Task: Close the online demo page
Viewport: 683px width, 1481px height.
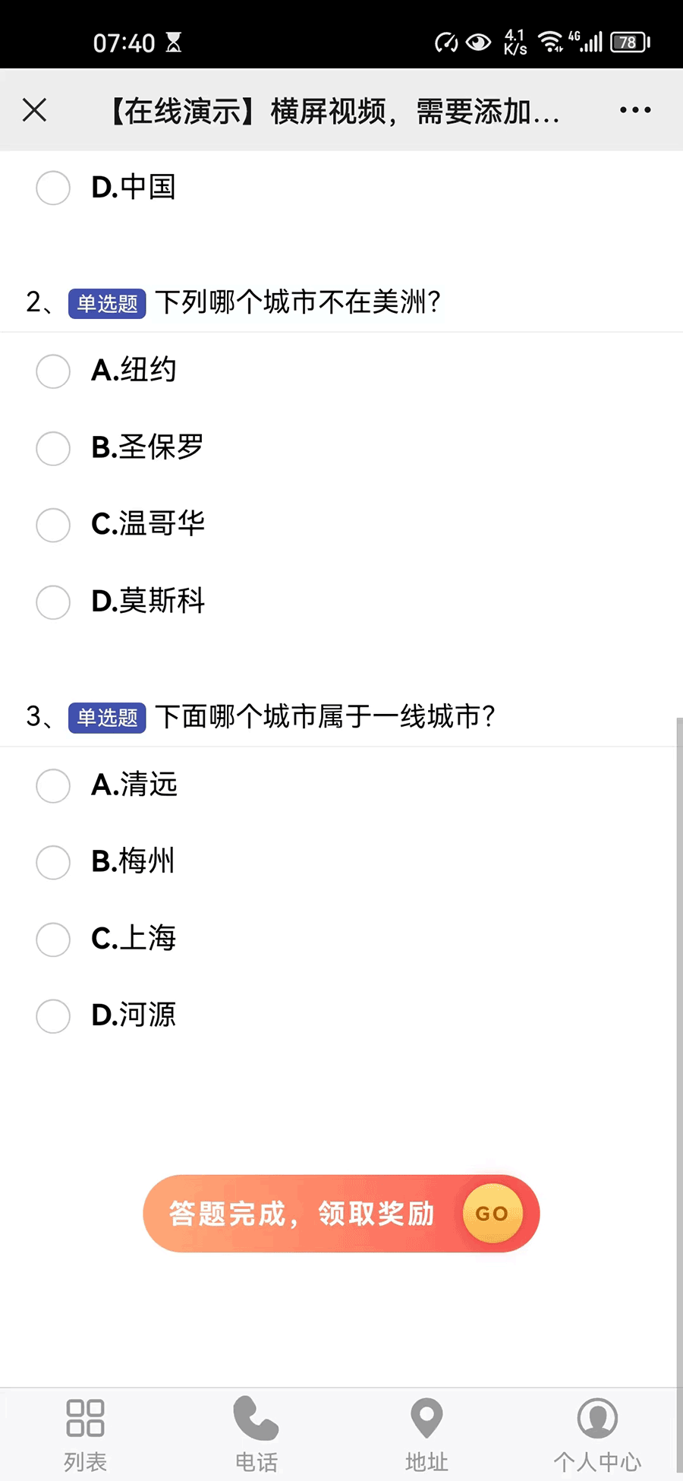Action: point(35,110)
